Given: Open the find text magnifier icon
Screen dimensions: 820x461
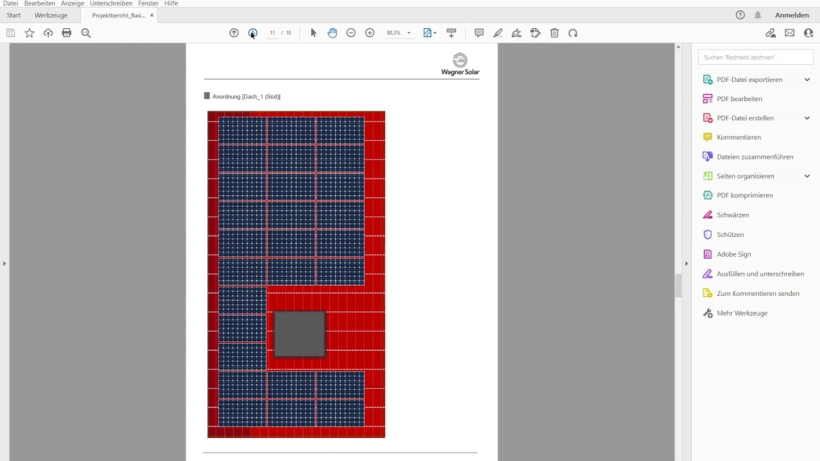Looking at the screenshot, I should coord(86,33).
